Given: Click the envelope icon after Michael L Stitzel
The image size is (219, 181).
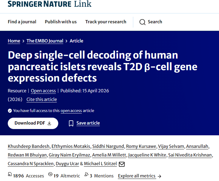Looking at the screenshot, I should [122, 164].
